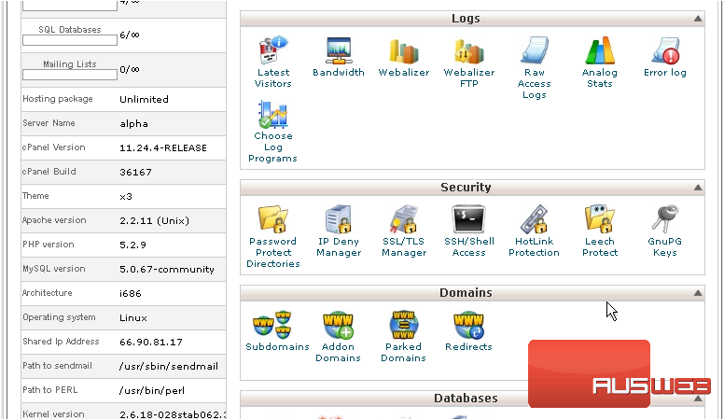
Task: Select PHP version '5.2.9'
Action: pos(133,245)
